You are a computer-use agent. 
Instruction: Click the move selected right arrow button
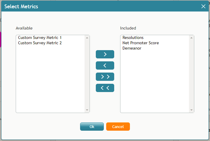click(x=105, y=54)
